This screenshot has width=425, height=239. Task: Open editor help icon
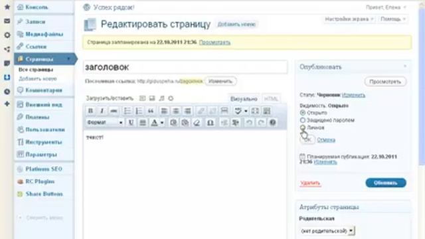(273, 122)
